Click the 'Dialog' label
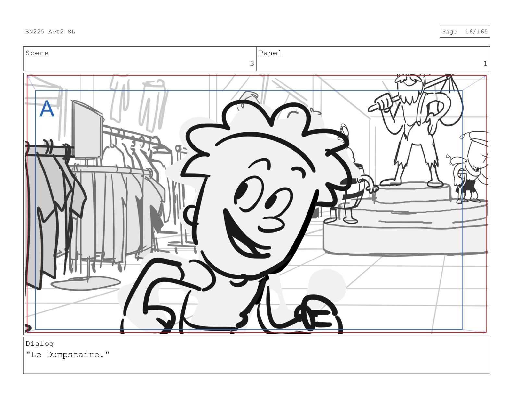This screenshot has height=397, width=514. (40, 343)
